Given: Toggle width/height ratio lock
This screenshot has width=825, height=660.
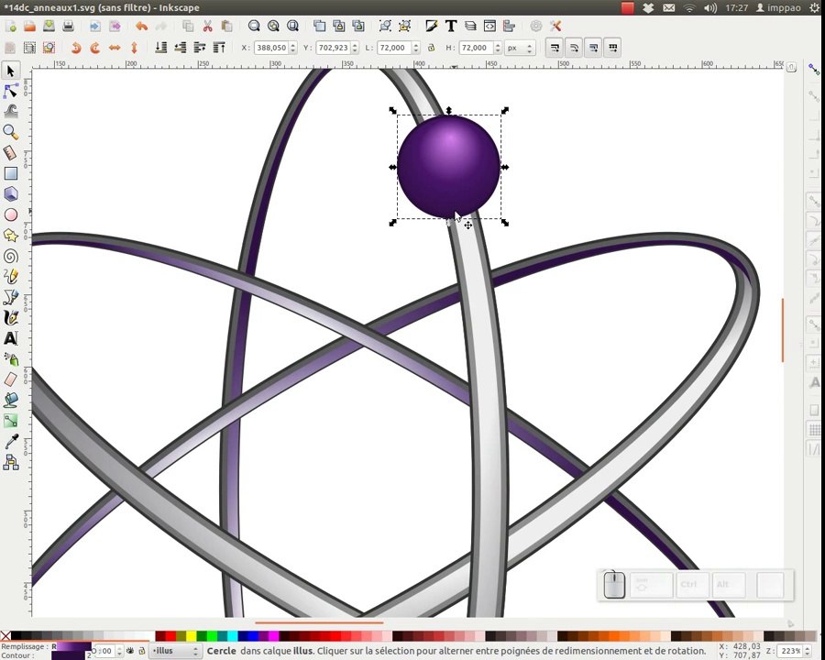Looking at the screenshot, I should click(432, 48).
